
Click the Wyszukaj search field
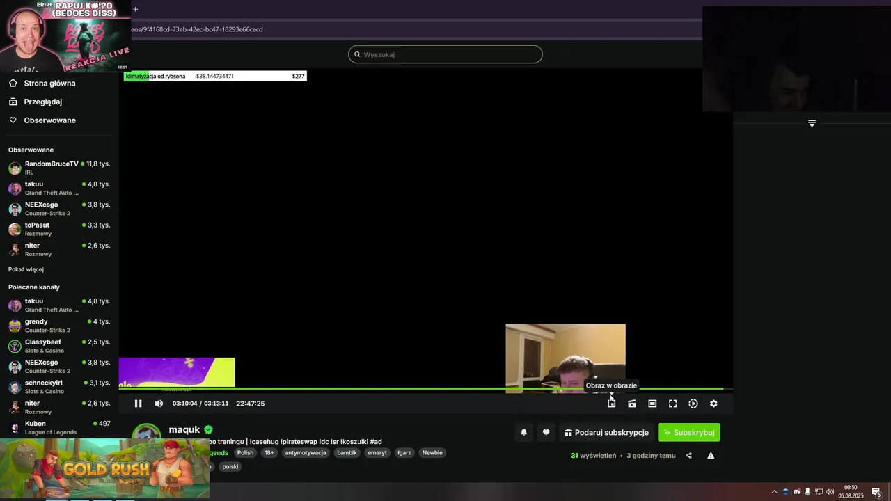(x=445, y=54)
